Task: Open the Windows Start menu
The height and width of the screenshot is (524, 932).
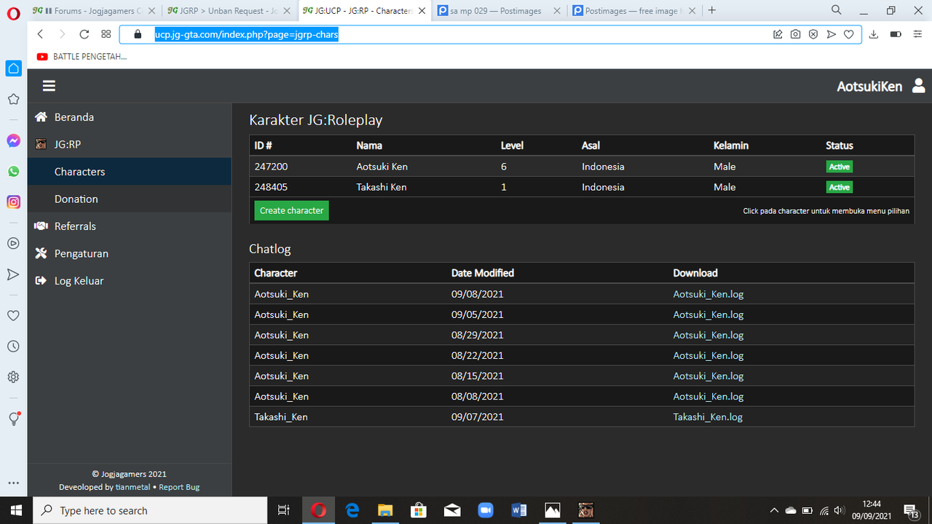Action: (16, 510)
